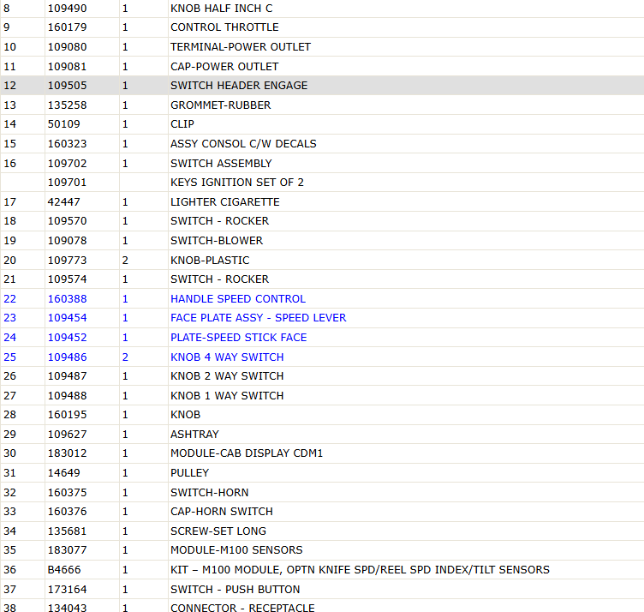Click the MODULE-M100 SENSORS description

236,550
